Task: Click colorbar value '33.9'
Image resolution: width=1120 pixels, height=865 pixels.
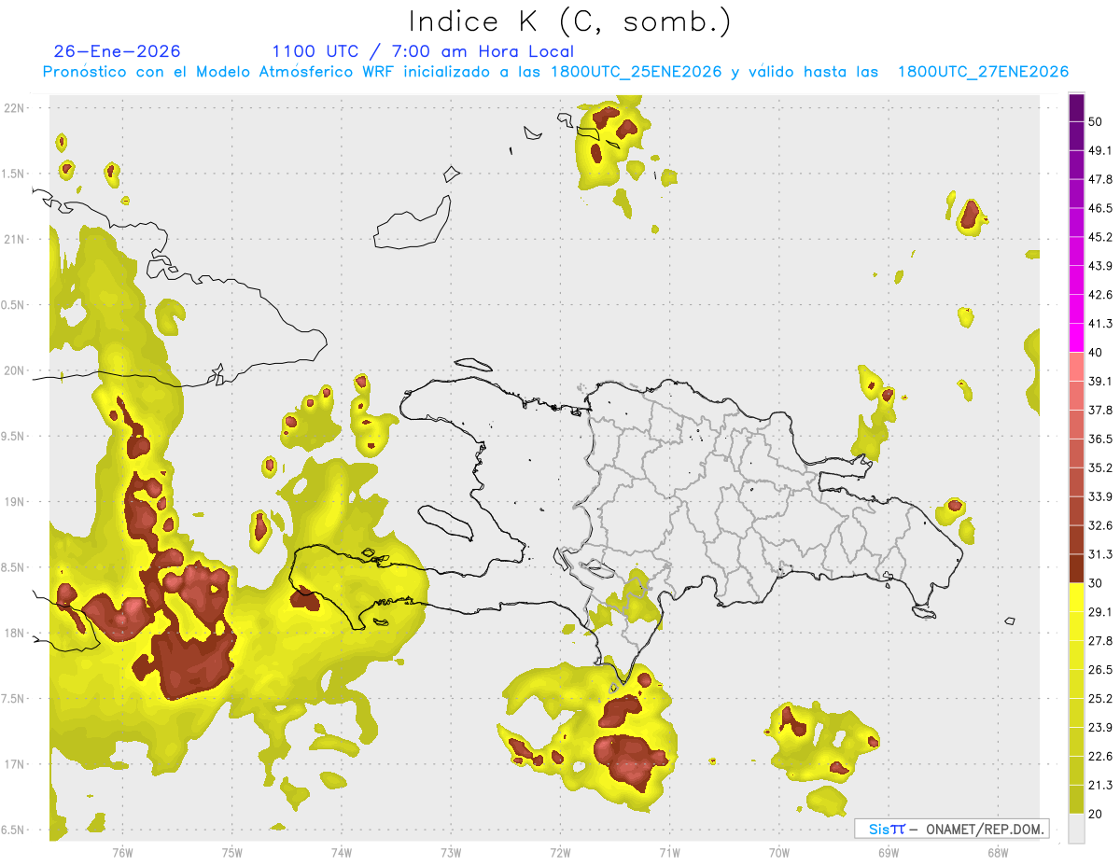Action: point(1099,496)
